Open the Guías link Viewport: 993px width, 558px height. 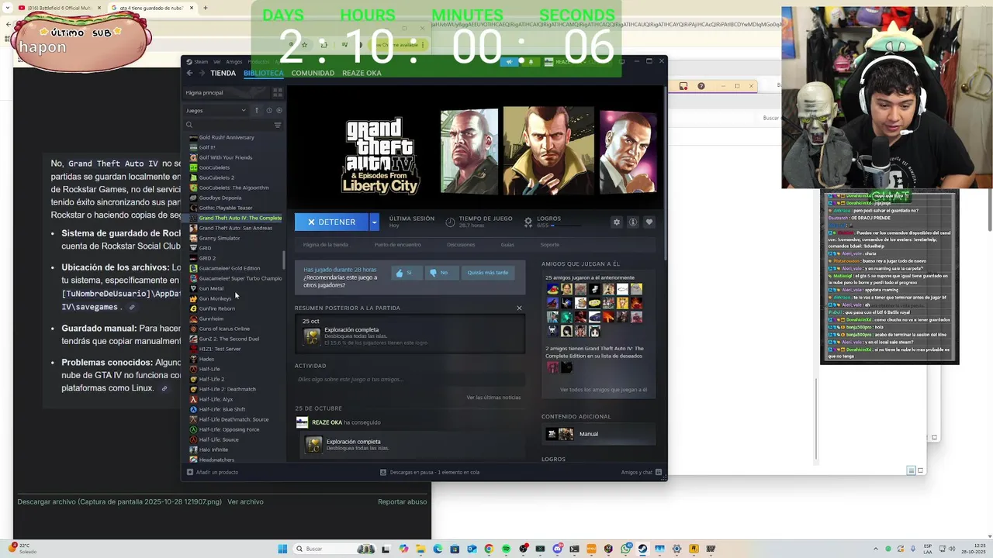507,244
